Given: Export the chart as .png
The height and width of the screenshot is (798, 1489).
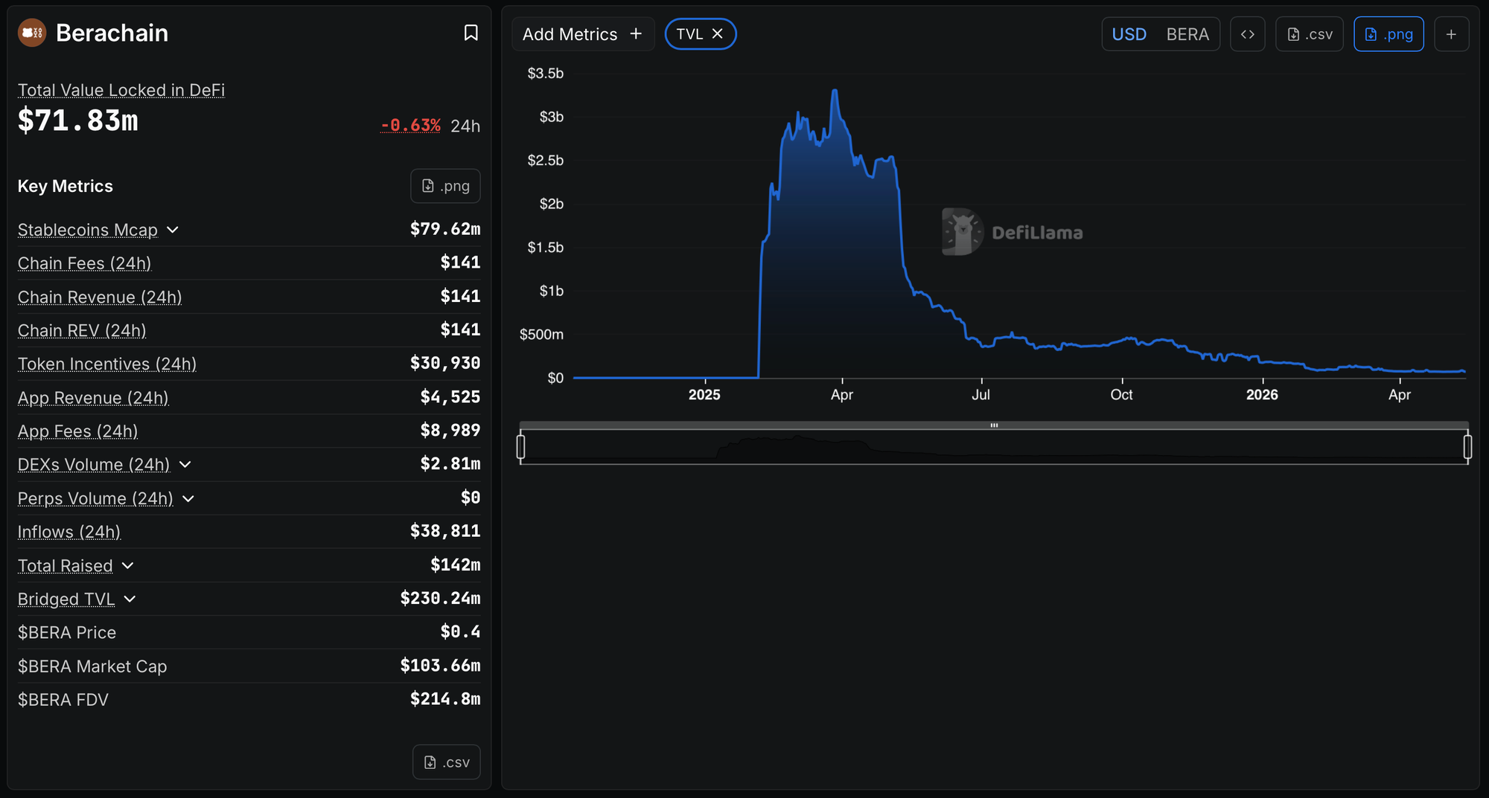Looking at the screenshot, I should click(1388, 34).
